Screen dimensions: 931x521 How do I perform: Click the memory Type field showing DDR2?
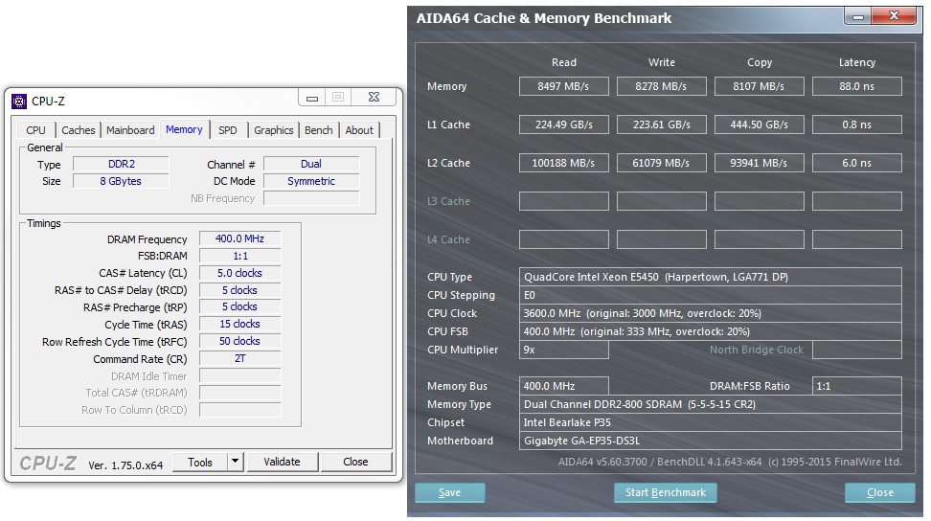(121, 164)
